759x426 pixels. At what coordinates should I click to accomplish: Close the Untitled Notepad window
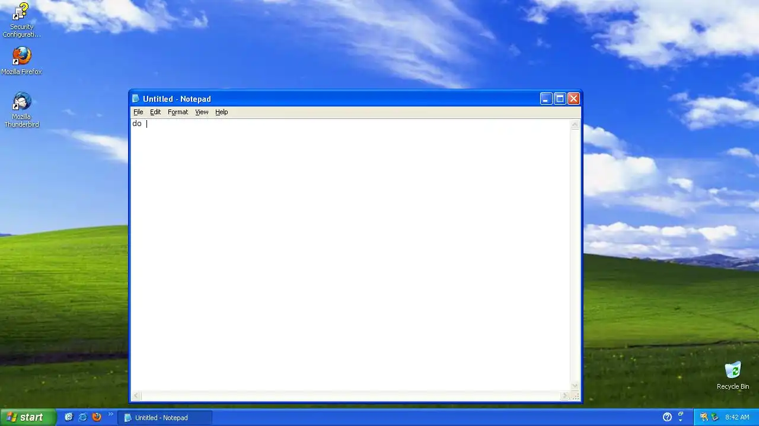click(x=573, y=99)
